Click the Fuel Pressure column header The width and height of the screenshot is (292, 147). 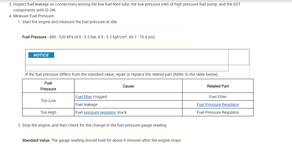[48, 86]
